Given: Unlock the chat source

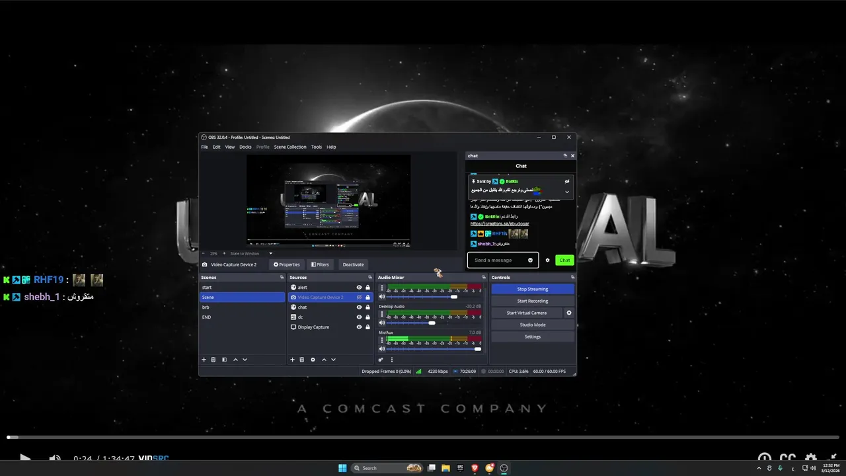Looking at the screenshot, I should coord(367,307).
